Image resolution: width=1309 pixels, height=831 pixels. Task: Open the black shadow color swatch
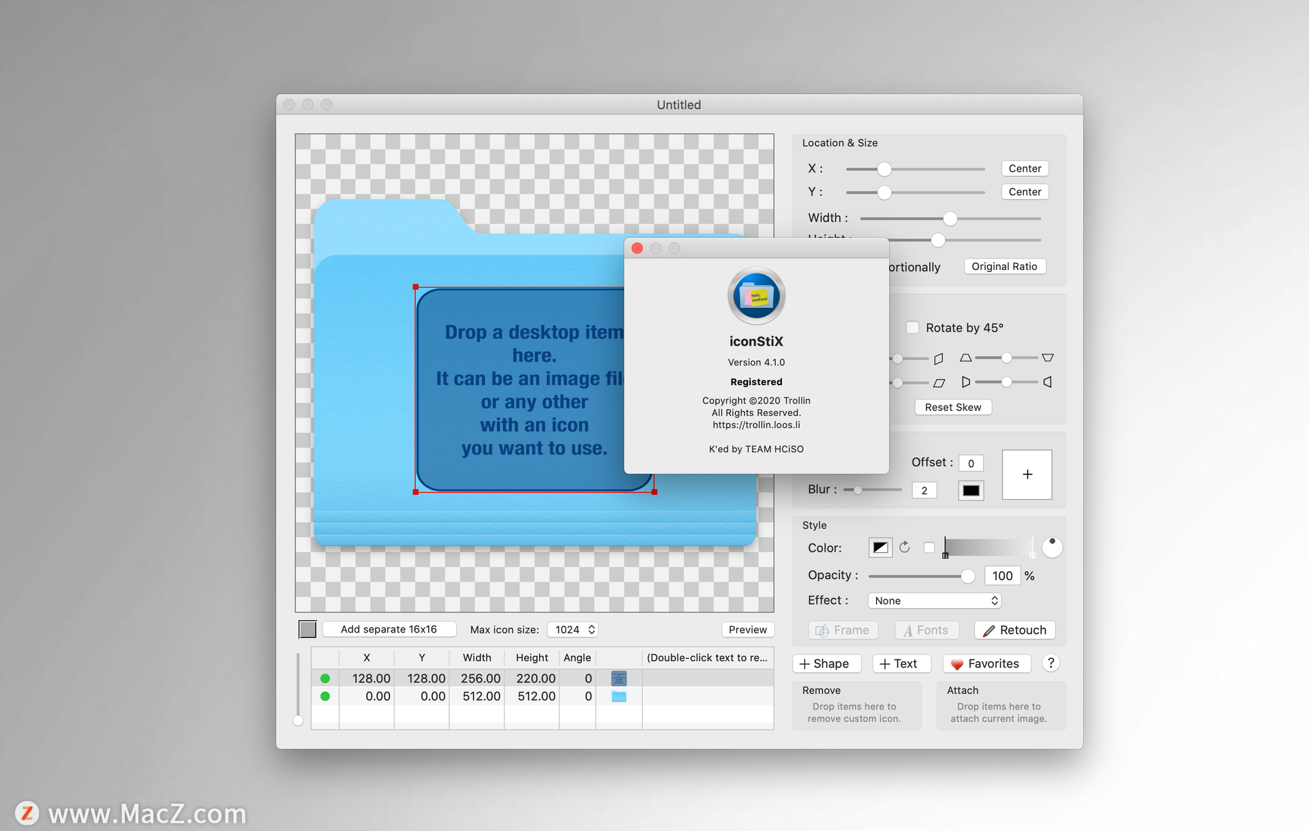coord(971,490)
